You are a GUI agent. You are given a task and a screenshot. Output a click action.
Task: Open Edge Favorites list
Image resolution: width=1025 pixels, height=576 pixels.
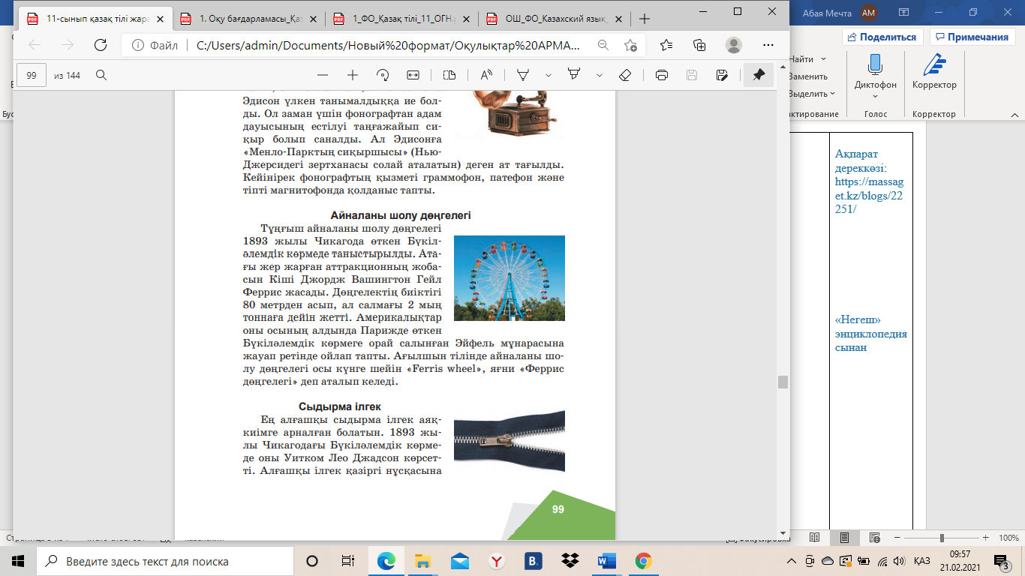[666, 45]
